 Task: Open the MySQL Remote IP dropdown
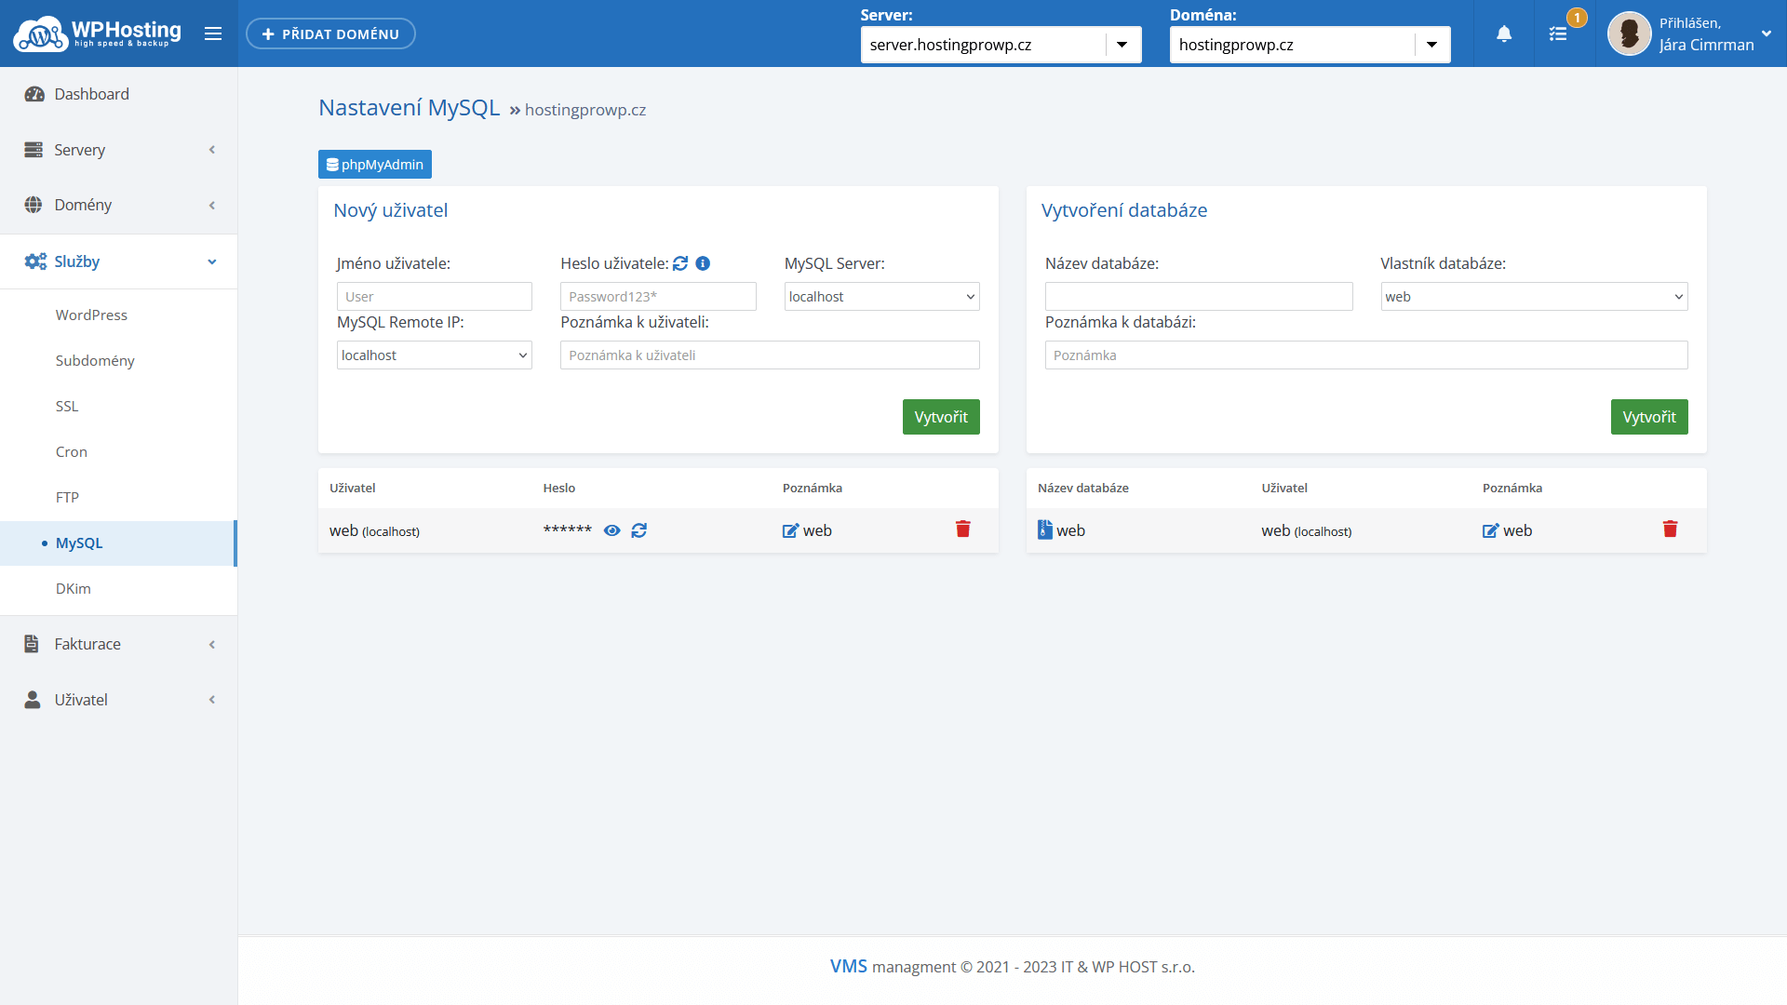click(x=434, y=355)
